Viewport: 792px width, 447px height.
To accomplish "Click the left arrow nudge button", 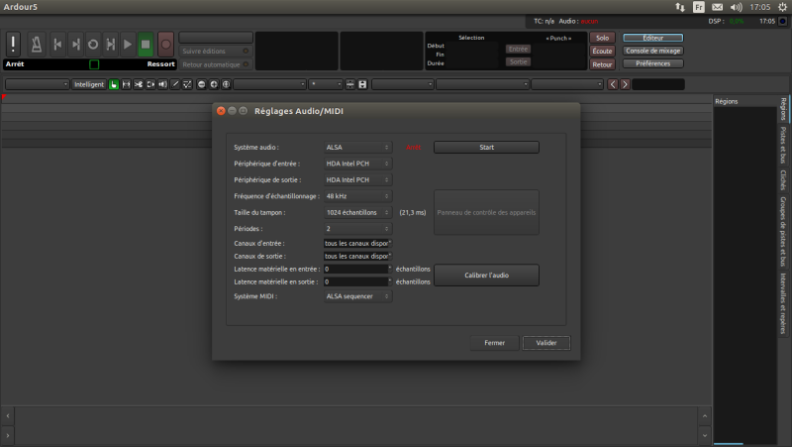I will [613, 84].
